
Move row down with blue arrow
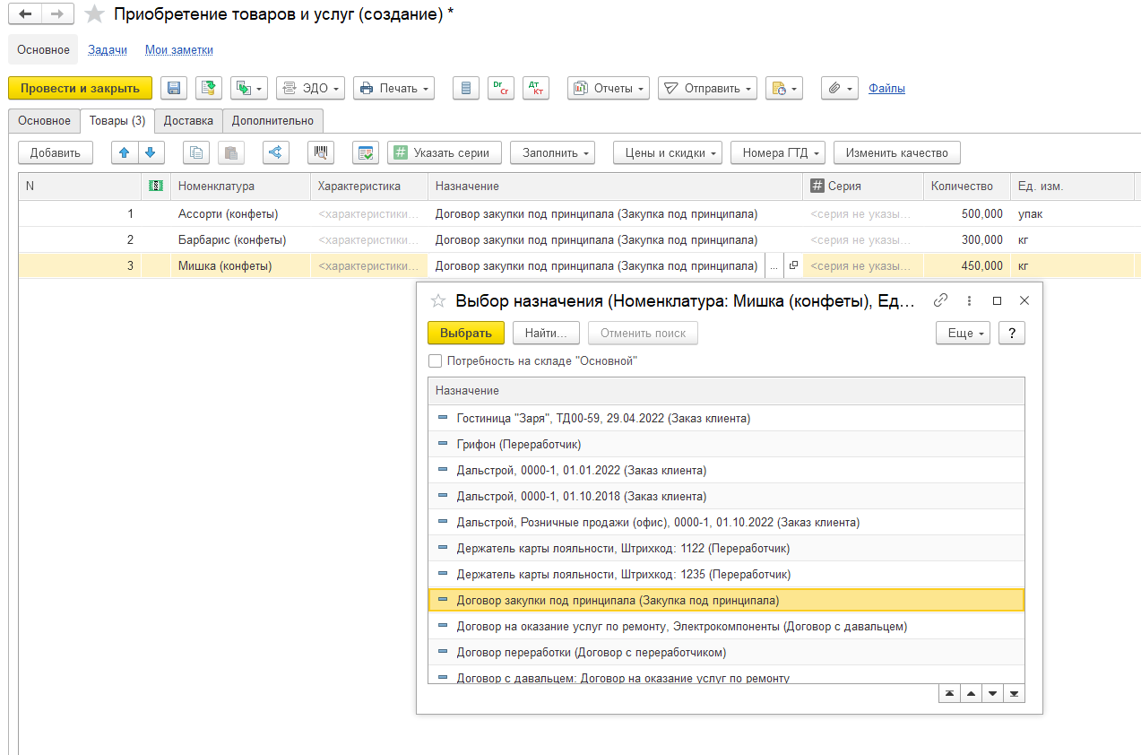click(x=150, y=152)
